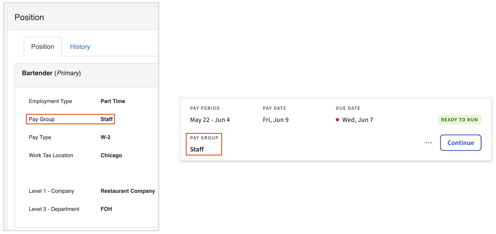496x234 pixels.
Task: Switch to the History tab
Action: [x=80, y=47]
